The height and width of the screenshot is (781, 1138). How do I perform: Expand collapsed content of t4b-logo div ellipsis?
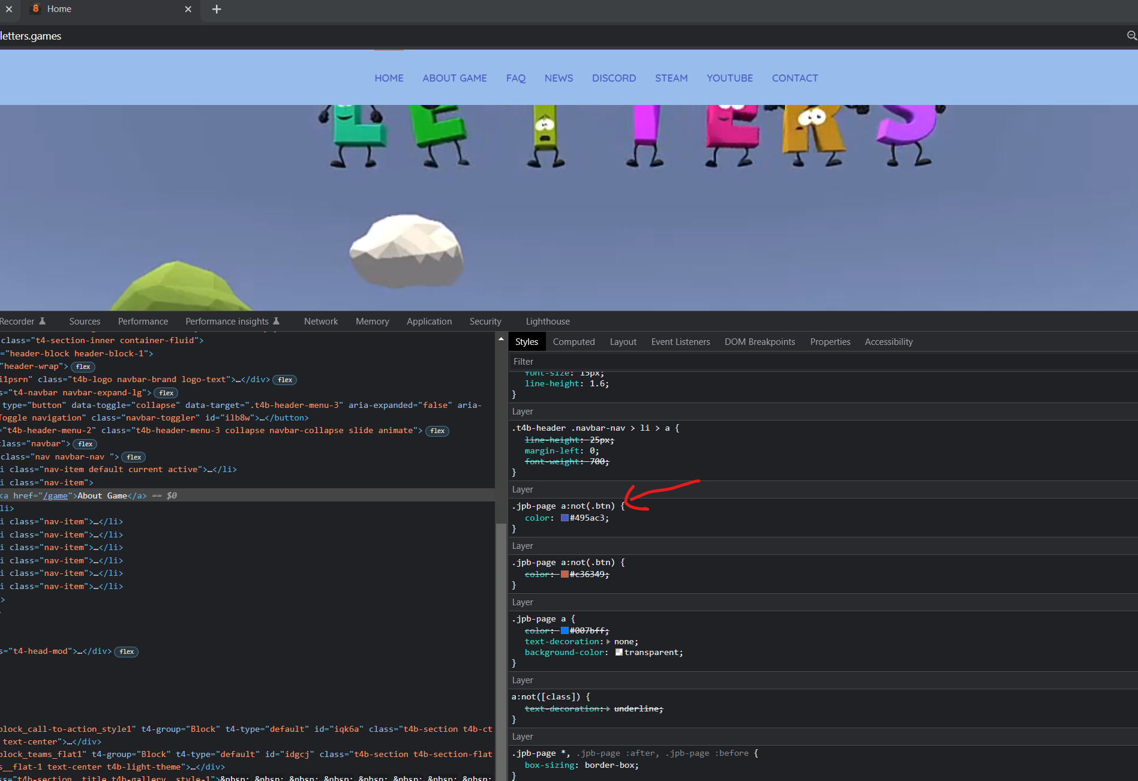point(238,380)
